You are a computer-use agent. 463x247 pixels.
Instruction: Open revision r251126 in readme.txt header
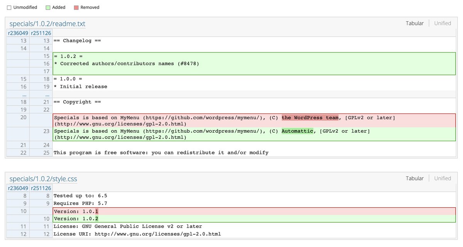click(41, 33)
